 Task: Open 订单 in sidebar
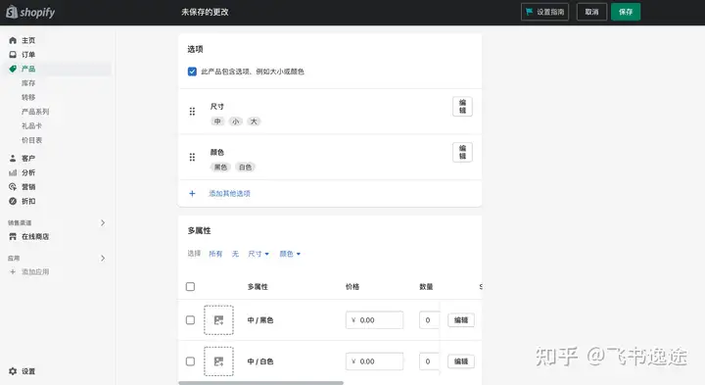(28, 55)
